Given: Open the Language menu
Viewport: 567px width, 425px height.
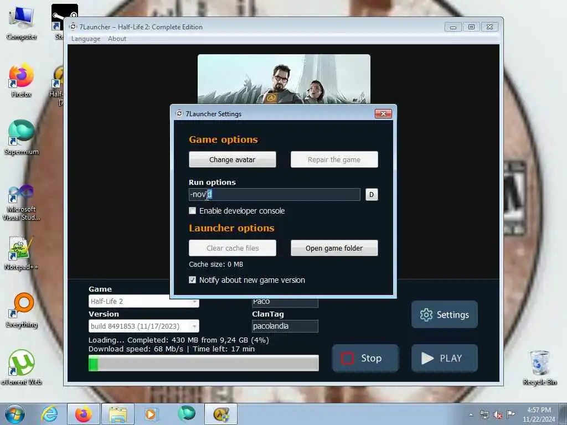Looking at the screenshot, I should 86,39.
